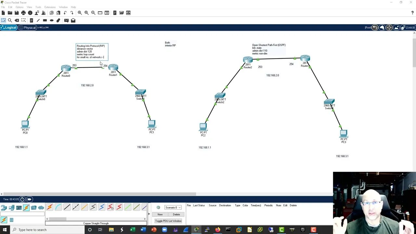This screenshot has width=416, height=234.
Task: Activate the Delete tool
Action: click(17, 20)
